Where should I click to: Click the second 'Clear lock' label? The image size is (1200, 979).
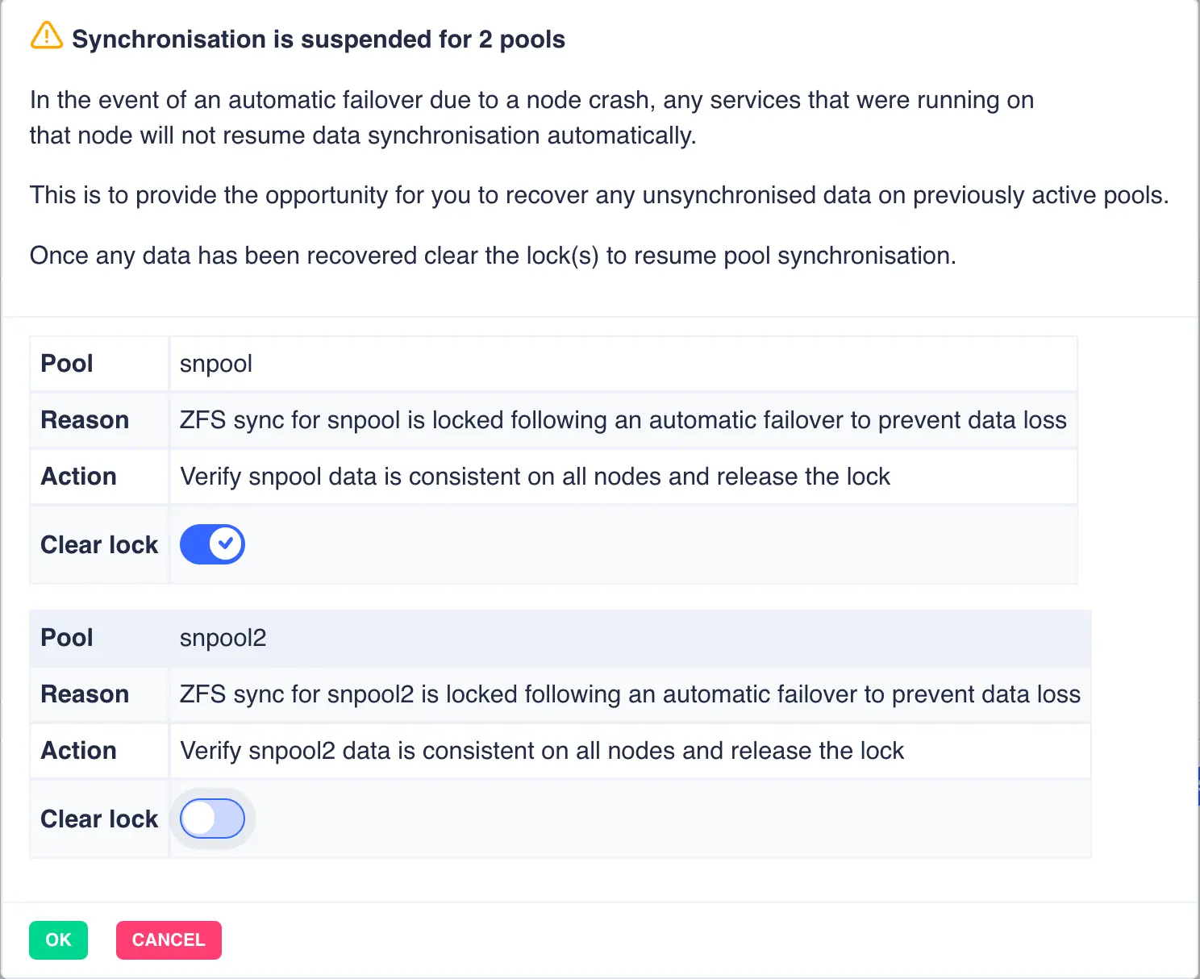point(99,819)
